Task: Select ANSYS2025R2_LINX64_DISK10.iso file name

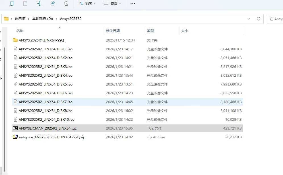Action: (47, 120)
